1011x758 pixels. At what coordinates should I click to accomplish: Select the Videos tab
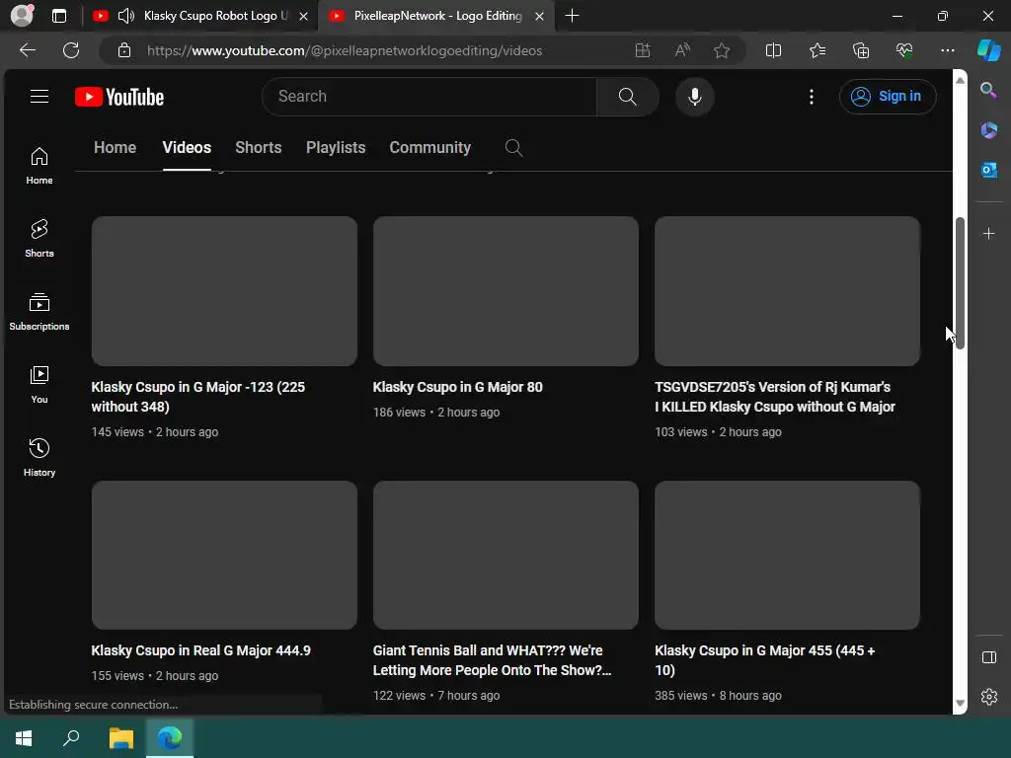coord(187,148)
